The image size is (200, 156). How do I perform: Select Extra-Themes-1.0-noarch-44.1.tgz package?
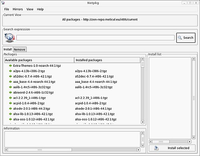click(x=37, y=66)
